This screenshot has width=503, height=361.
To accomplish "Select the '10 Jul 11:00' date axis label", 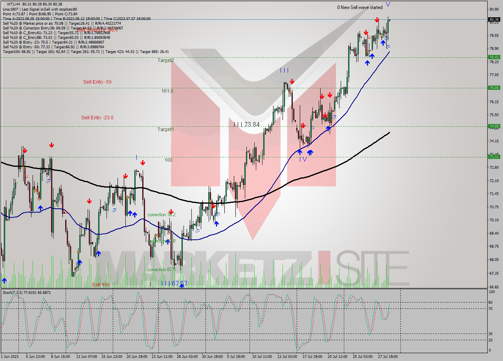I will (263, 357).
